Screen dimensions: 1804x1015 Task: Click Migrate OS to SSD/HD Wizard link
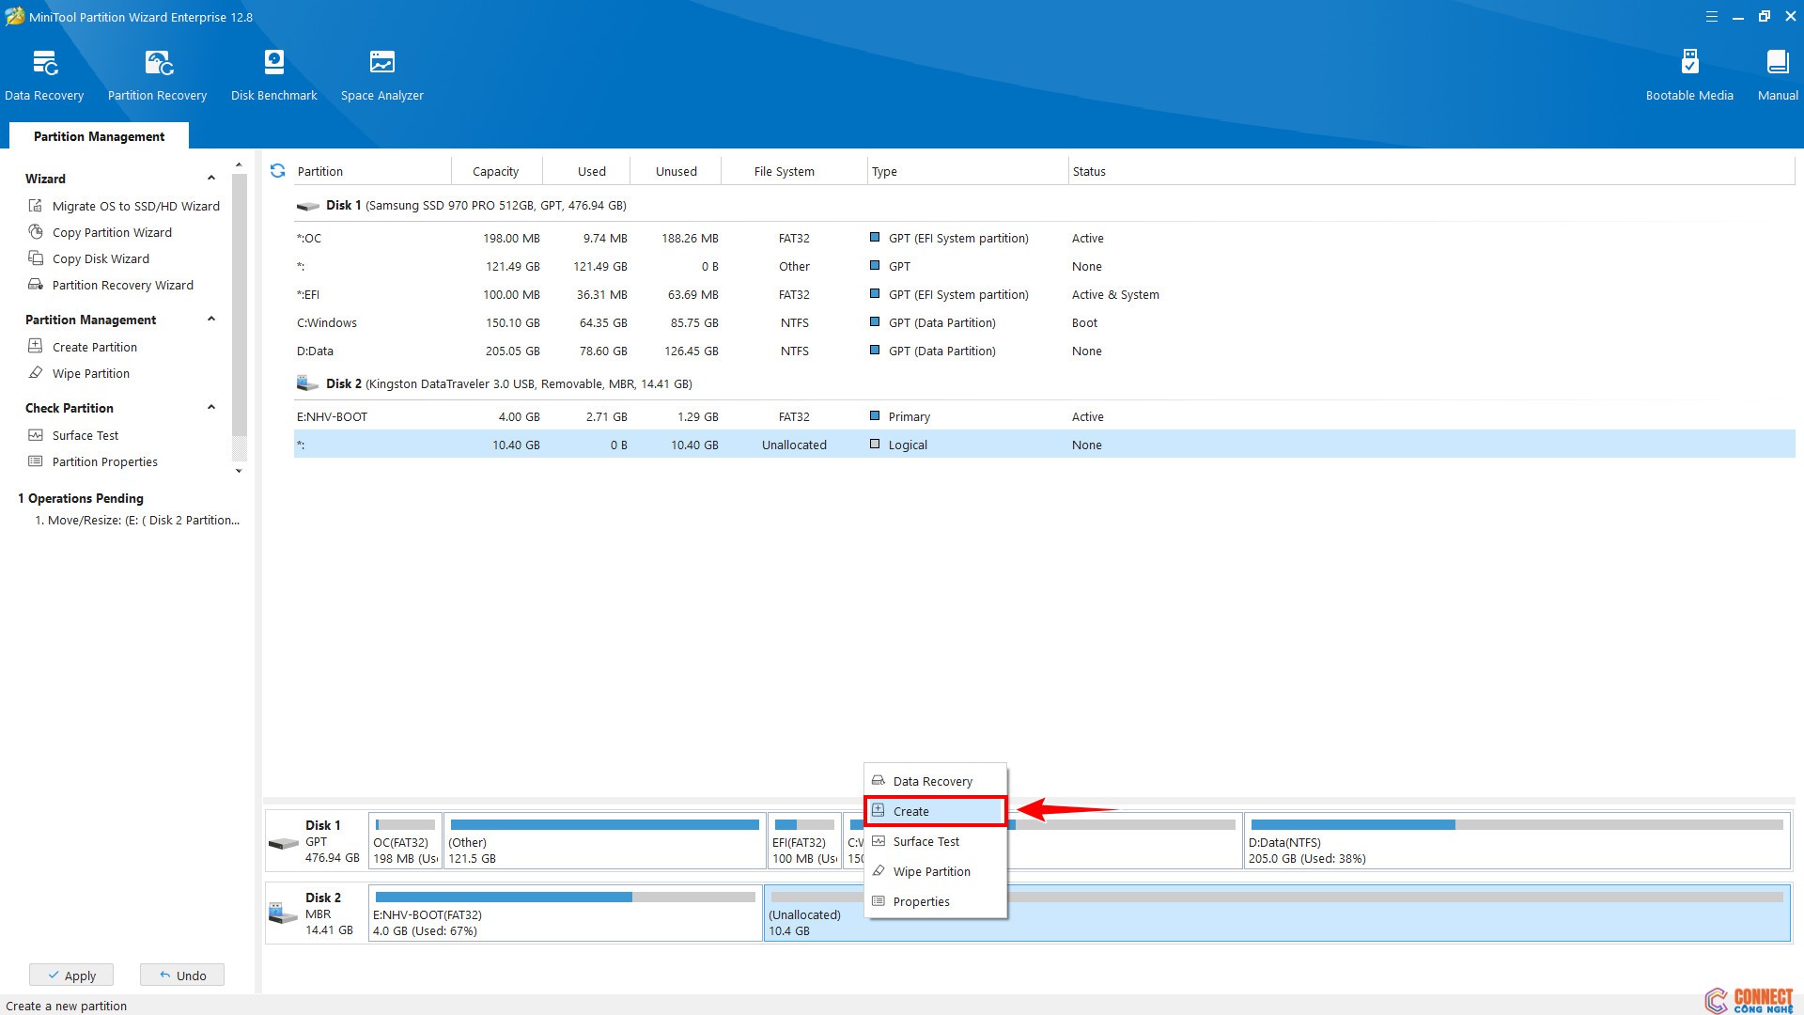point(136,206)
